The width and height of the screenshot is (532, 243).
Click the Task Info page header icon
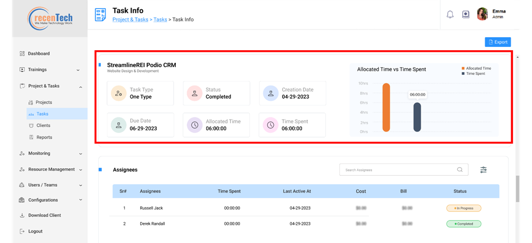(x=100, y=15)
